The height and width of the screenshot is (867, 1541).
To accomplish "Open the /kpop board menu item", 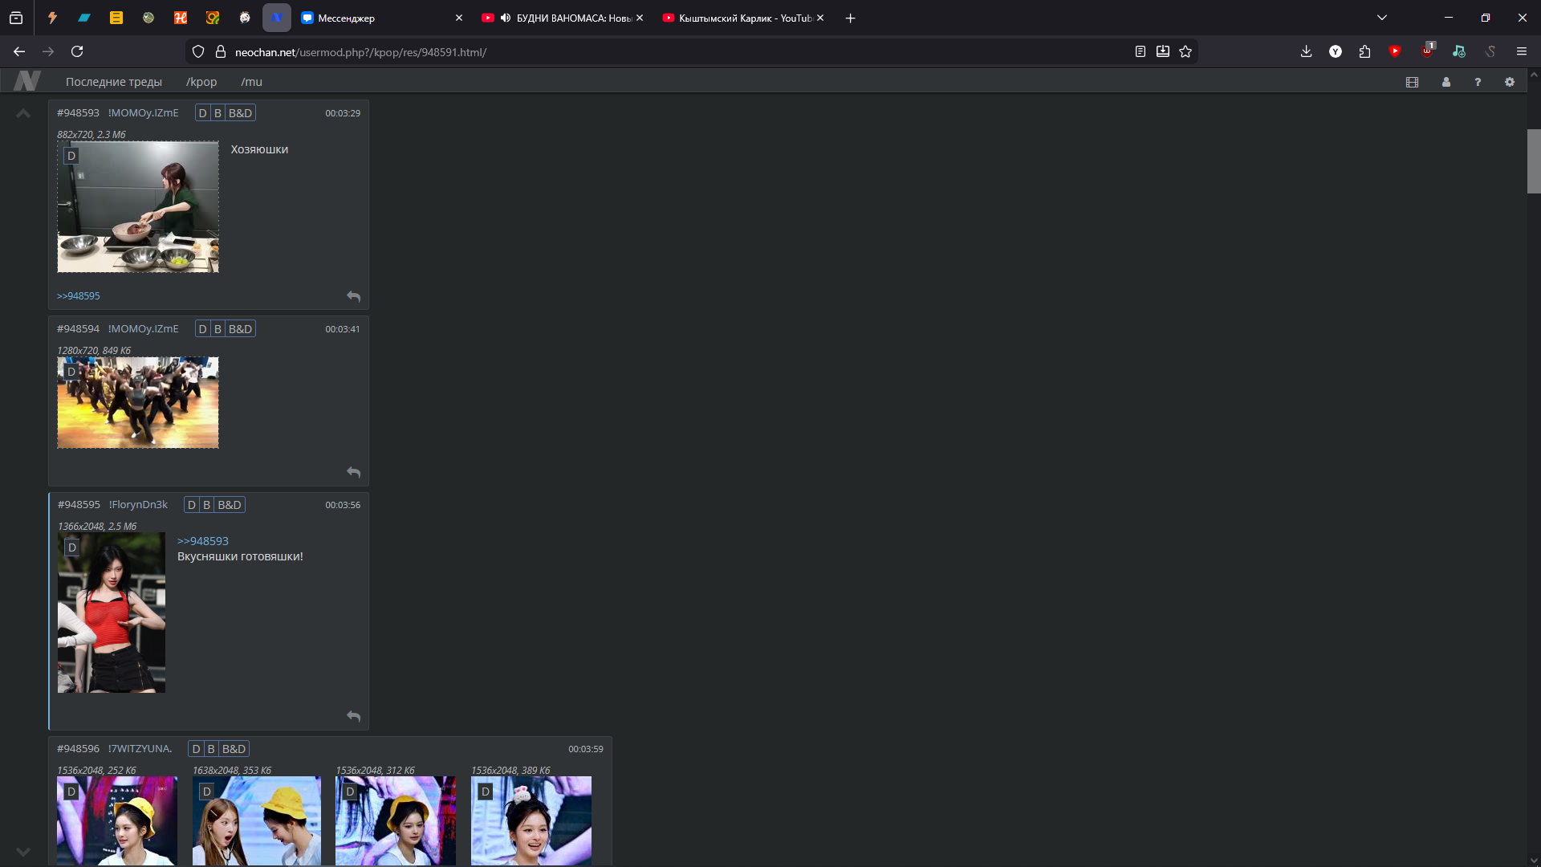I will click(201, 82).
